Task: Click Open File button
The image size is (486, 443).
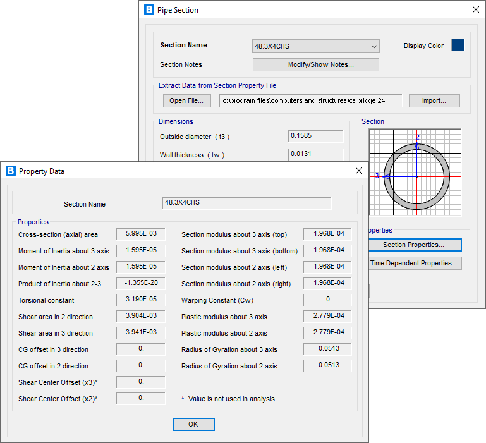Action: pos(187,100)
